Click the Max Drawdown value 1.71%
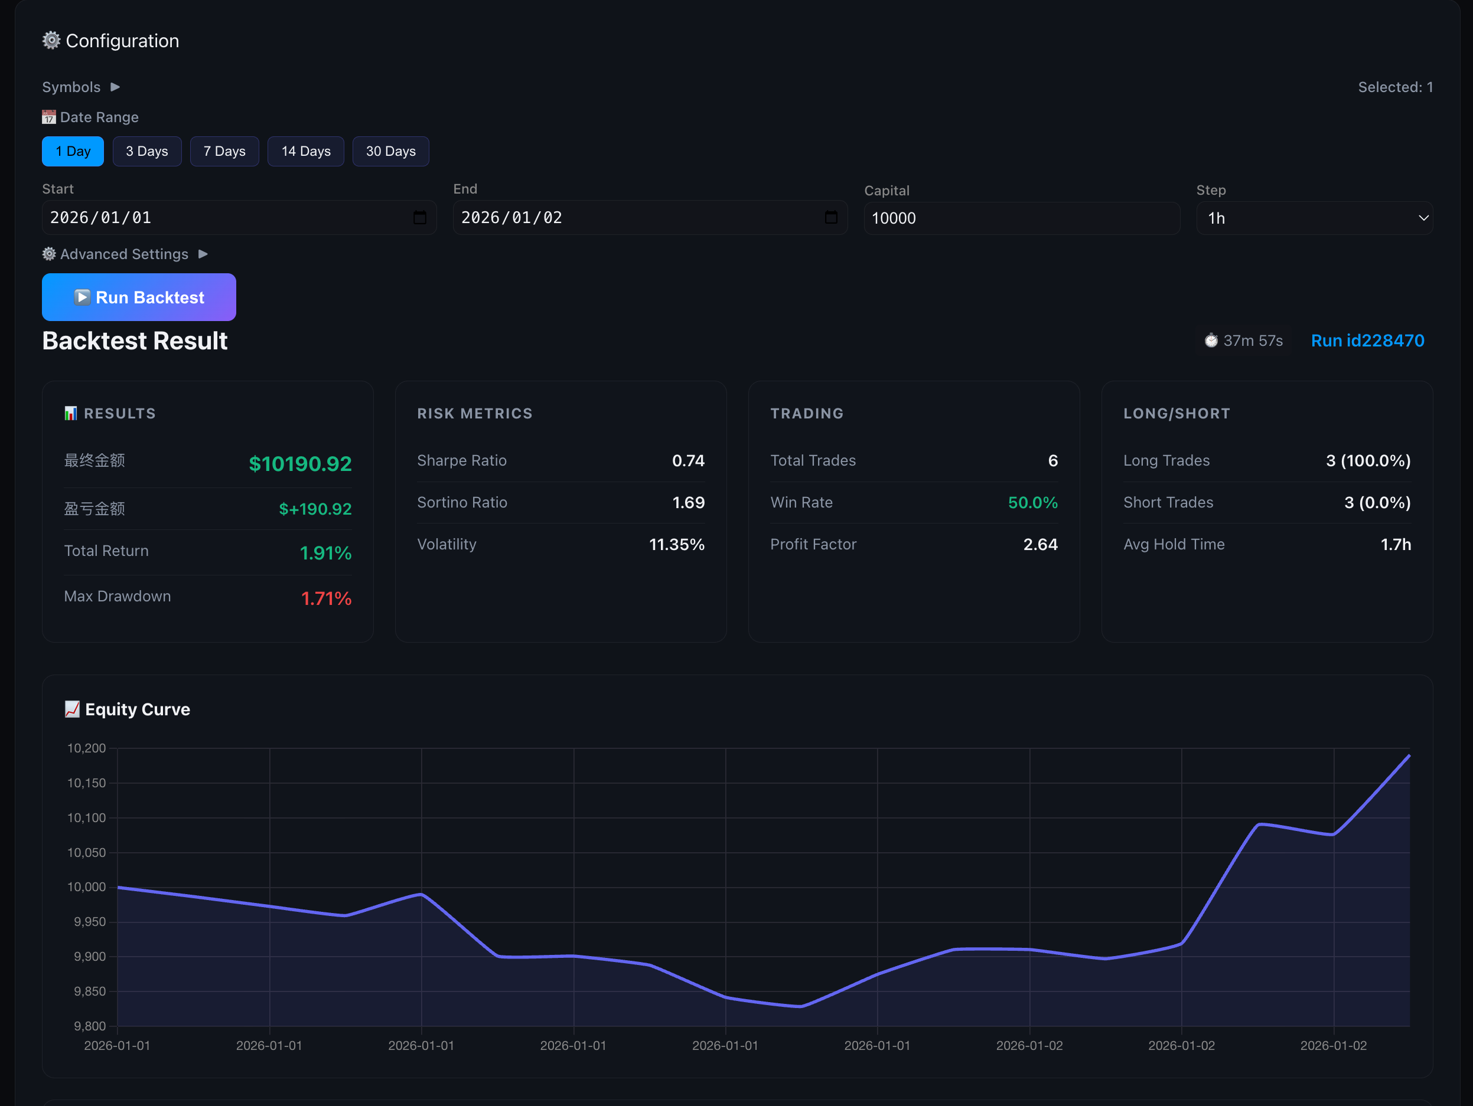 click(325, 598)
